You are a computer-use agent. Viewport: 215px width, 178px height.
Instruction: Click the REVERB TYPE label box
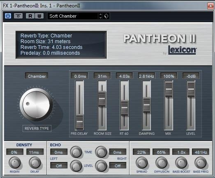37,129
